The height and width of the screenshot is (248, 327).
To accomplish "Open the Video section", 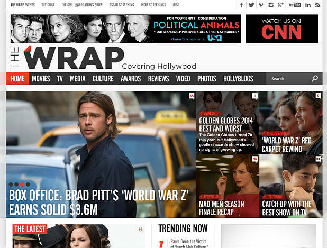I will coord(183,79).
